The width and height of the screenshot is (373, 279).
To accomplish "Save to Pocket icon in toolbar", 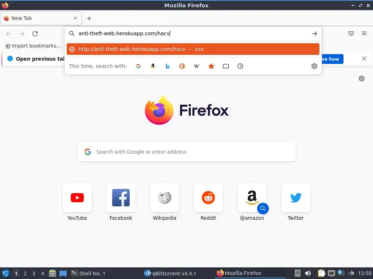I will coord(351,33).
